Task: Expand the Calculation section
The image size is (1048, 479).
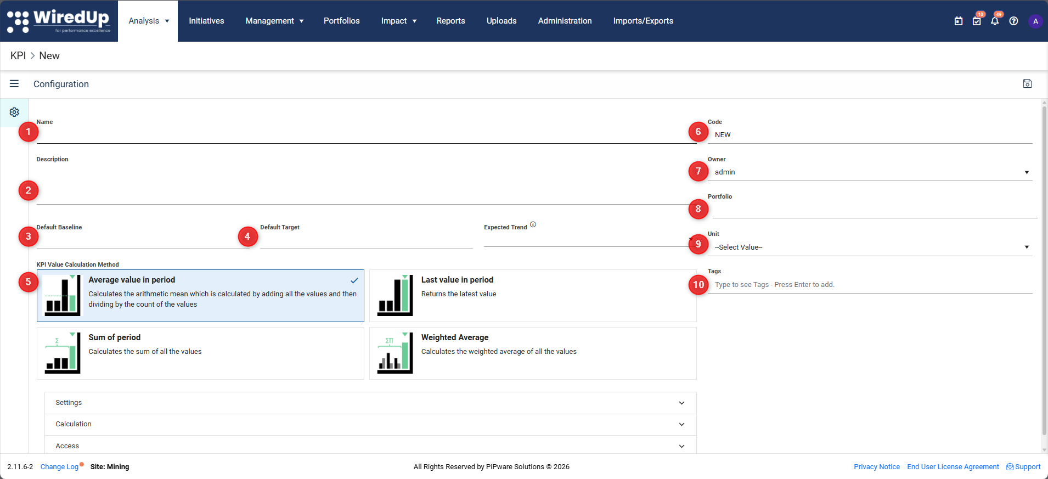Action: point(370,424)
